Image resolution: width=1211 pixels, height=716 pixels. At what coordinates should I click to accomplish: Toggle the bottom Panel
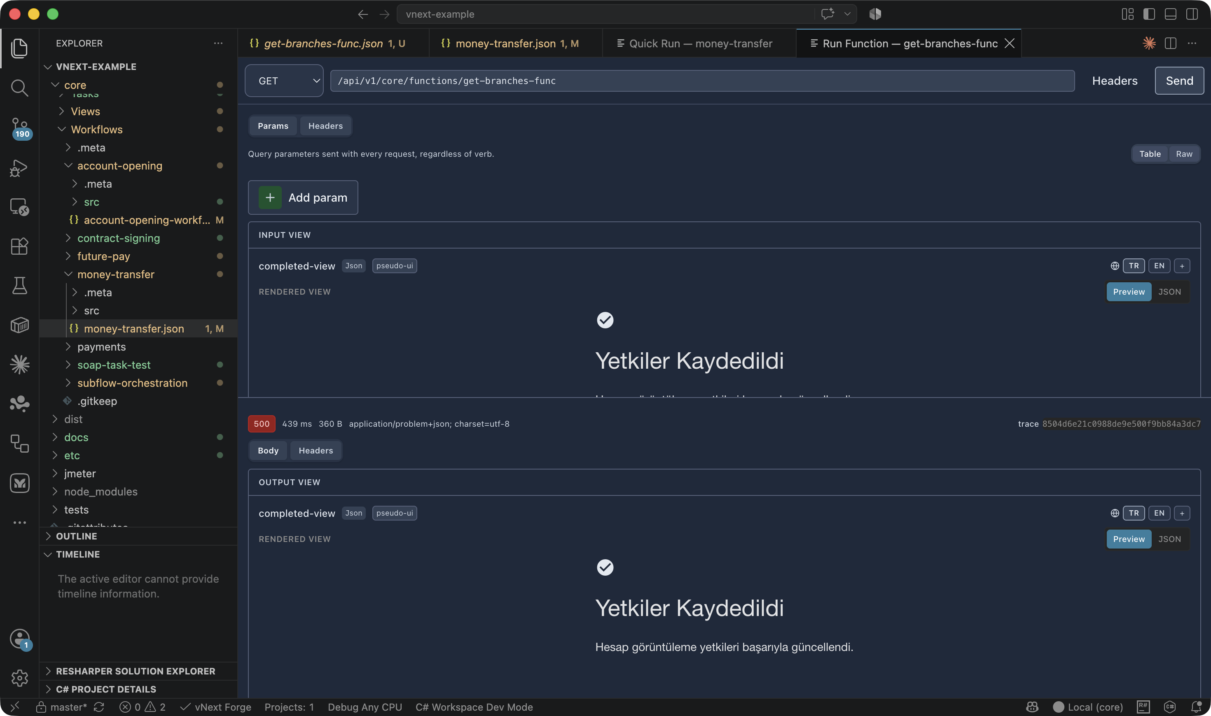click(x=1171, y=14)
